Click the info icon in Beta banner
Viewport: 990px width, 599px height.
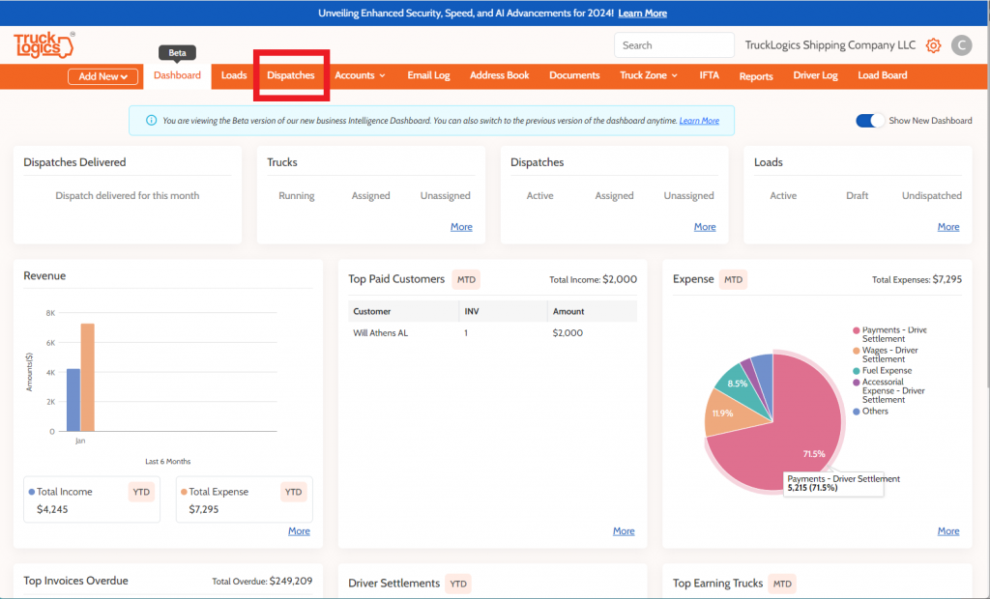pyautogui.click(x=151, y=121)
